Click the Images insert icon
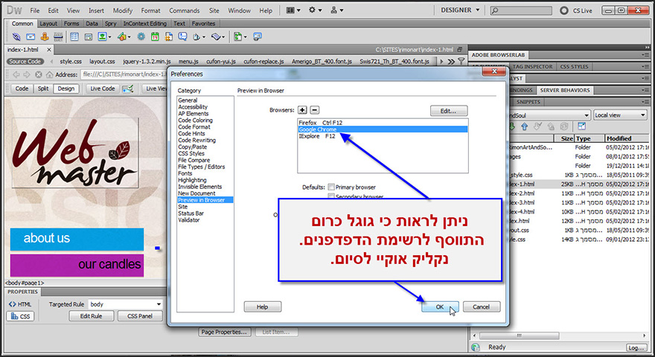The image size is (655, 357). click(x=103, y=36)
